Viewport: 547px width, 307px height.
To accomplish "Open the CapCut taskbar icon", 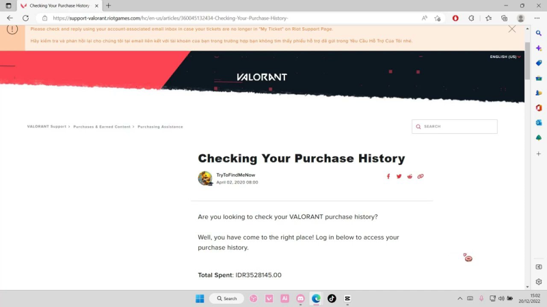I will (x=347, y=298).
